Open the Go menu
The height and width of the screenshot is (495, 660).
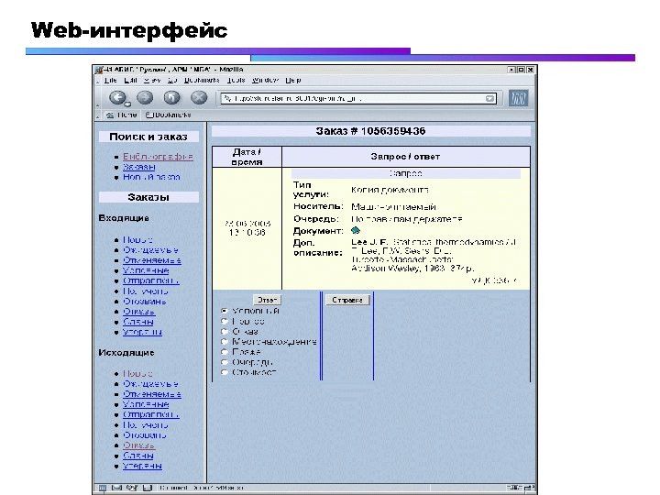(x=172, y=80)
